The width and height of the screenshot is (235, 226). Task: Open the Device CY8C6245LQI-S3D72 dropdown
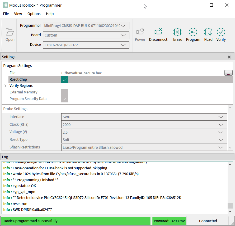(86, 45)
